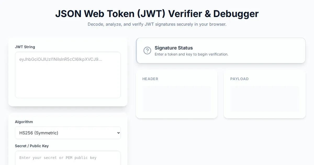Click the Signature Status heading
Image resolution: width=314 pixels, height=165 pixels.
pos(173,48)
